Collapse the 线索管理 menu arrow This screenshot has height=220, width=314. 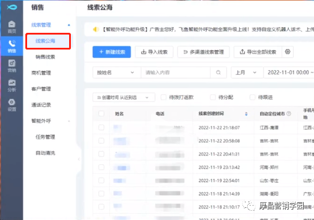click(x=69, y=25)
